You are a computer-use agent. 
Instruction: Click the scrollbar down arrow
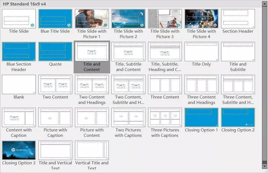264,165
